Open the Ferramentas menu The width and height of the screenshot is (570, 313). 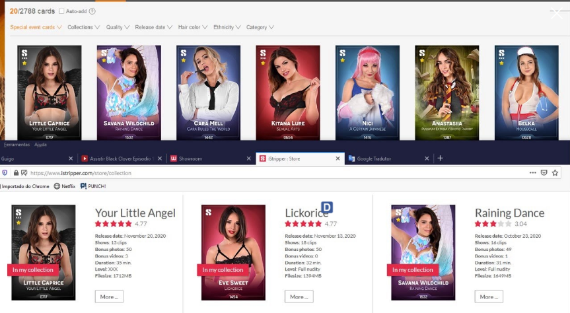17,145
